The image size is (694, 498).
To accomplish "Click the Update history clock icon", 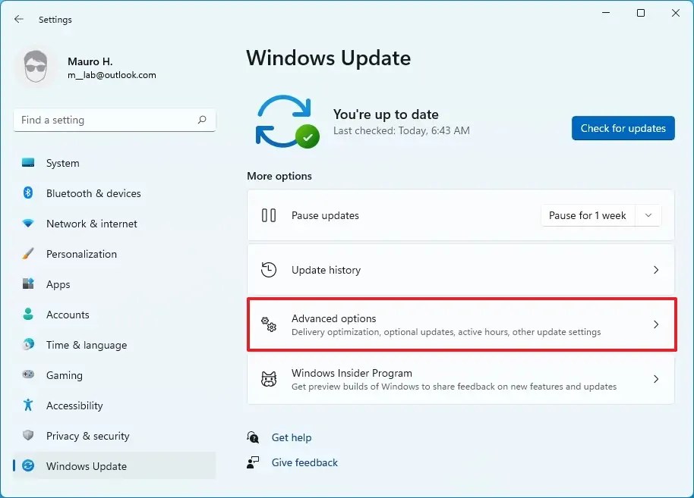I will (269, 270).
